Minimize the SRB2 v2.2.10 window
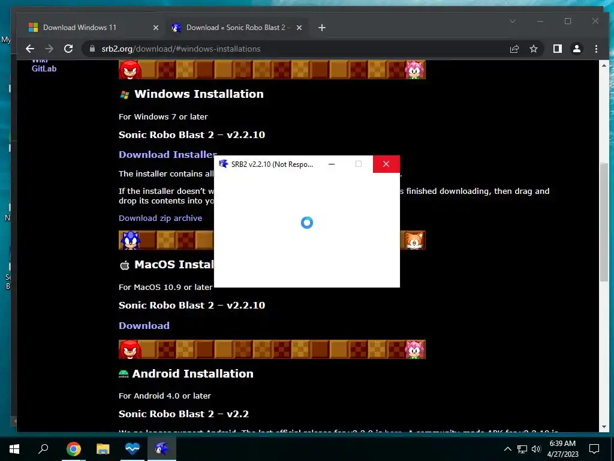Image resolution: width=614 pixels, height=461 pixels. click(x=332, y=164)
